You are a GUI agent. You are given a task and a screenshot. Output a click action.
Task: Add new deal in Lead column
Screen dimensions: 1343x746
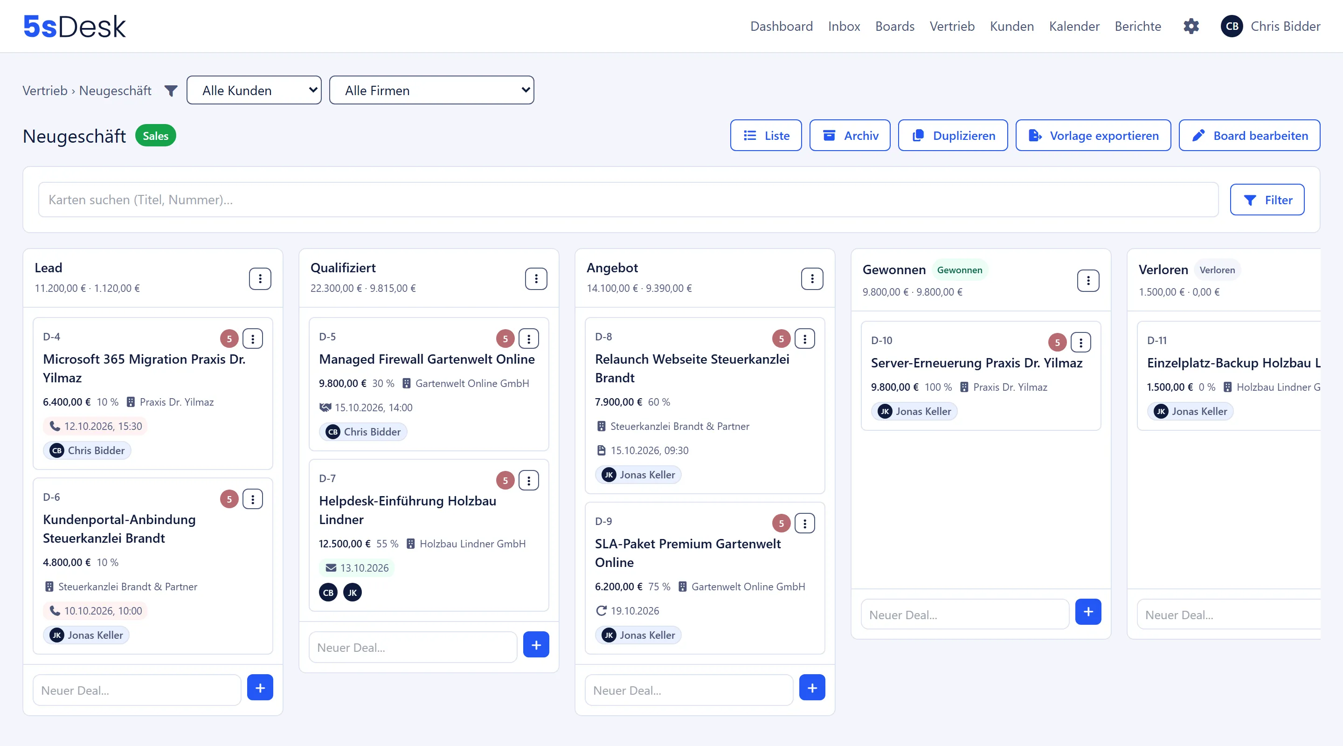tap(260, 688)
